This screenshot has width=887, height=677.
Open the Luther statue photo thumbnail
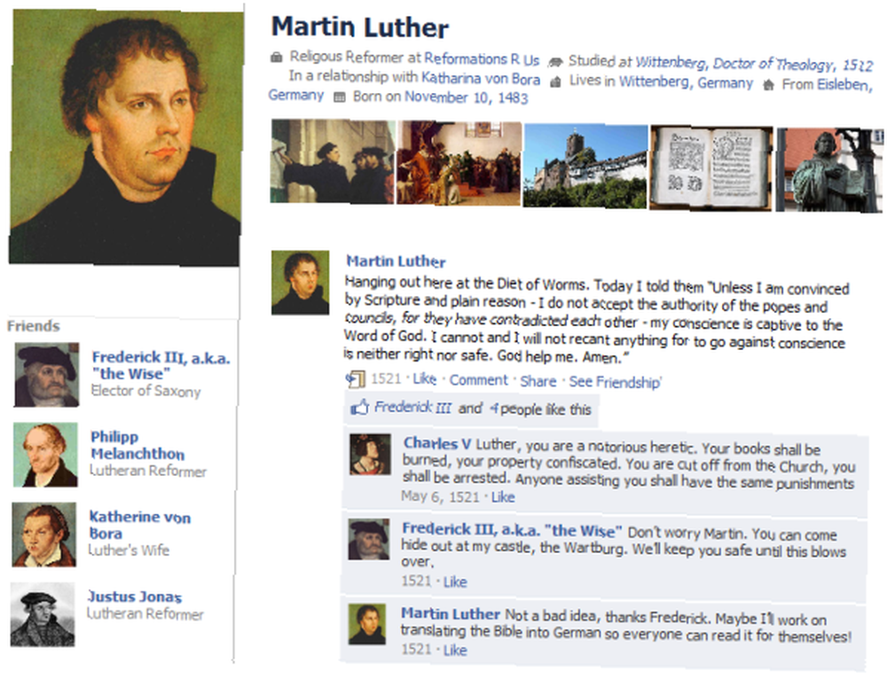pyautogui.click(x=828, y=170)
